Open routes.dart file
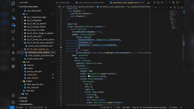Image resolution: width=194 pixels, height=109 pixels. [x=32, y=75]
